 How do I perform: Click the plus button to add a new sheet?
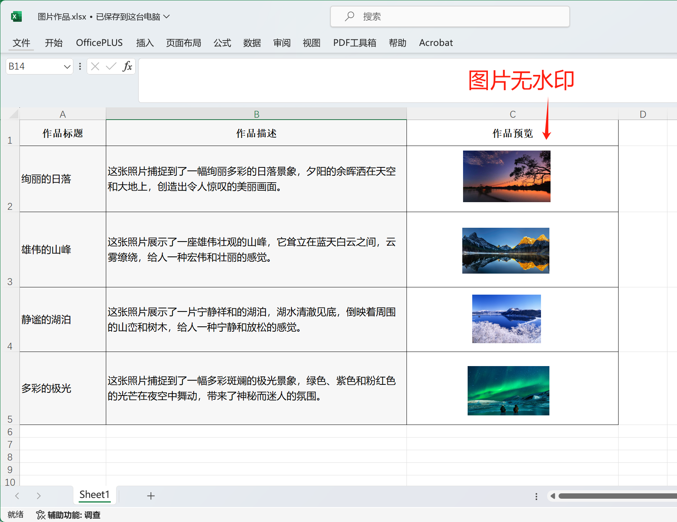pyautogui.click(x=151, y=495)
